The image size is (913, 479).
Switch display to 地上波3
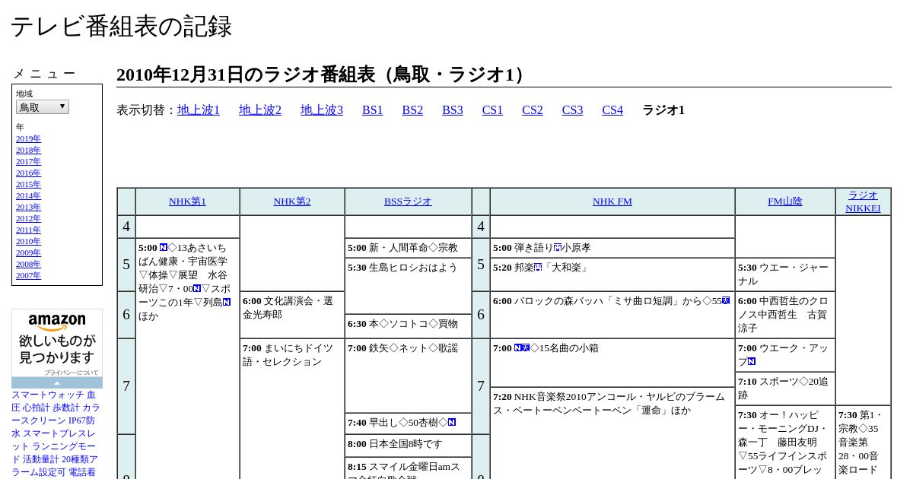coord(322,110)
